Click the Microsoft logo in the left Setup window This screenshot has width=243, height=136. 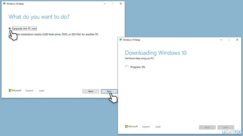point(15,90)
